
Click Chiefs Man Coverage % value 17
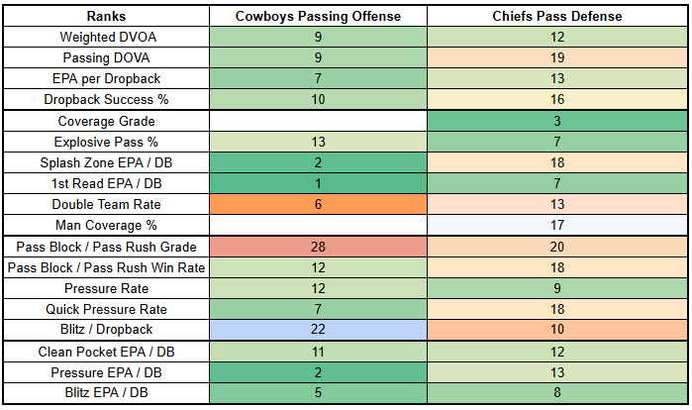pos(557,225)
